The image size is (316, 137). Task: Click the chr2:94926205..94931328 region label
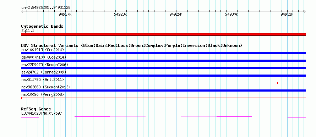46,8
